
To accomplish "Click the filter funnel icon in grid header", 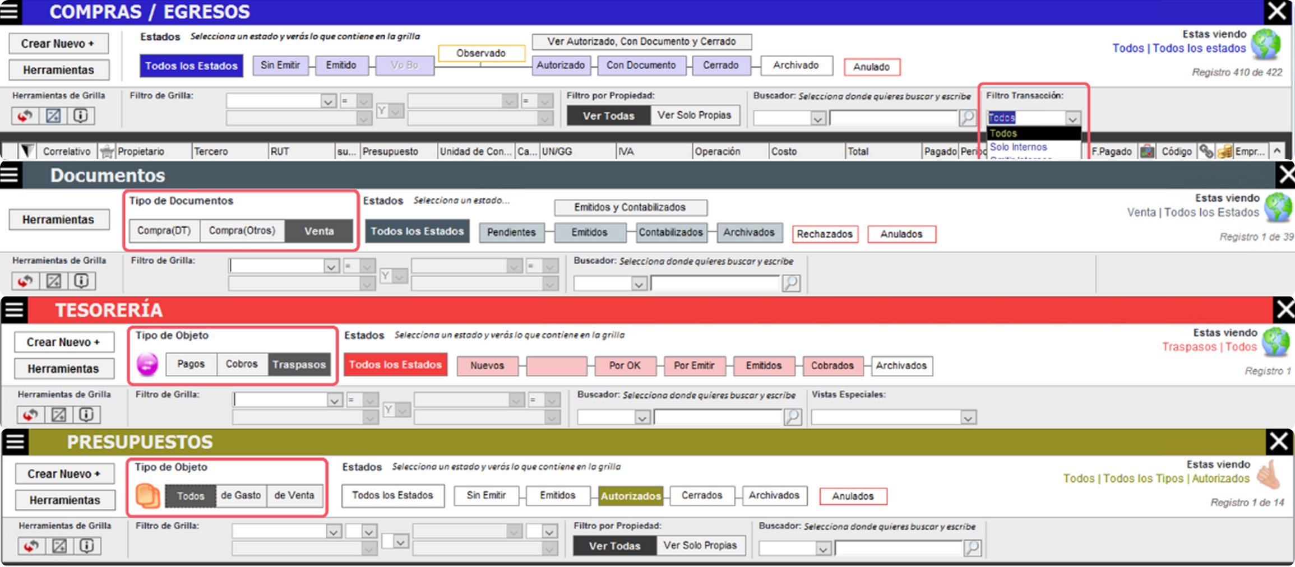I will (26, 151).
